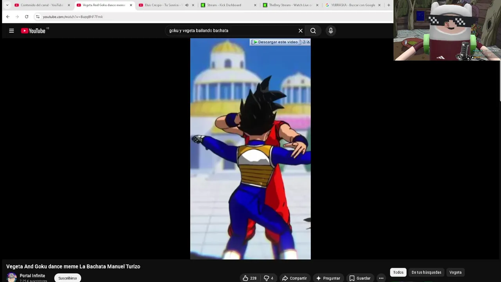501x282 pixels.
Task: Click the Suscribirse button
Action: click(x=68, y=278)
